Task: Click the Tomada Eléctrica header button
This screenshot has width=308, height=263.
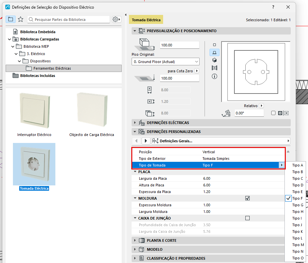Action: (x=146, y=20)
